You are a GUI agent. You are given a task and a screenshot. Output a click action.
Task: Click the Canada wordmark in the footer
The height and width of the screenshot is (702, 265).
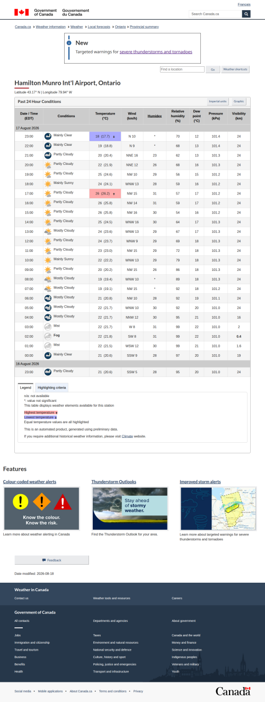[x=233, y=691]
